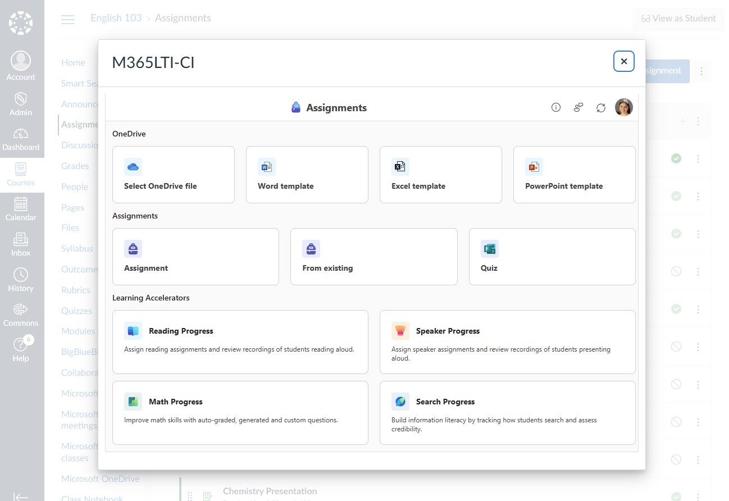Choose the PowerPoint template card
This screenshot has height=501, width=729.
coord(575,175)
